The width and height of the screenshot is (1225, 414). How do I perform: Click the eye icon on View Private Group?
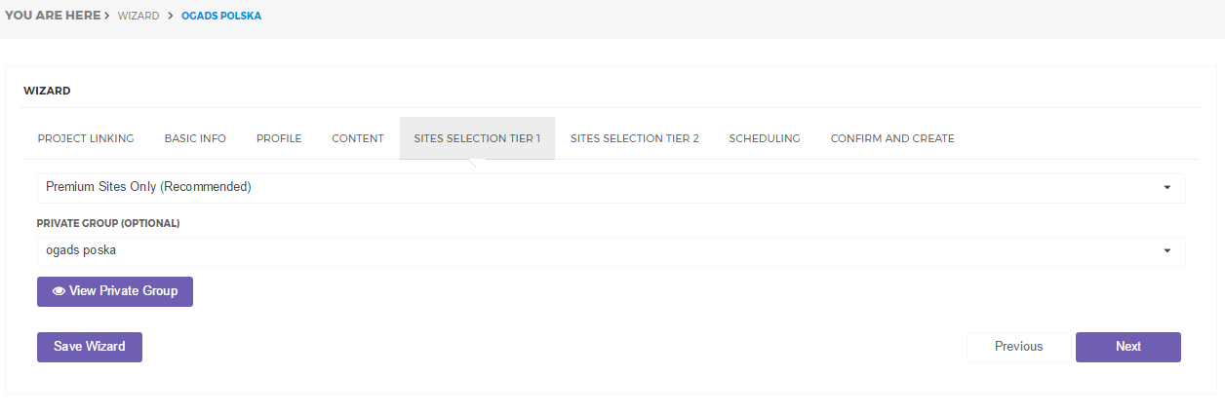point(59,291)
